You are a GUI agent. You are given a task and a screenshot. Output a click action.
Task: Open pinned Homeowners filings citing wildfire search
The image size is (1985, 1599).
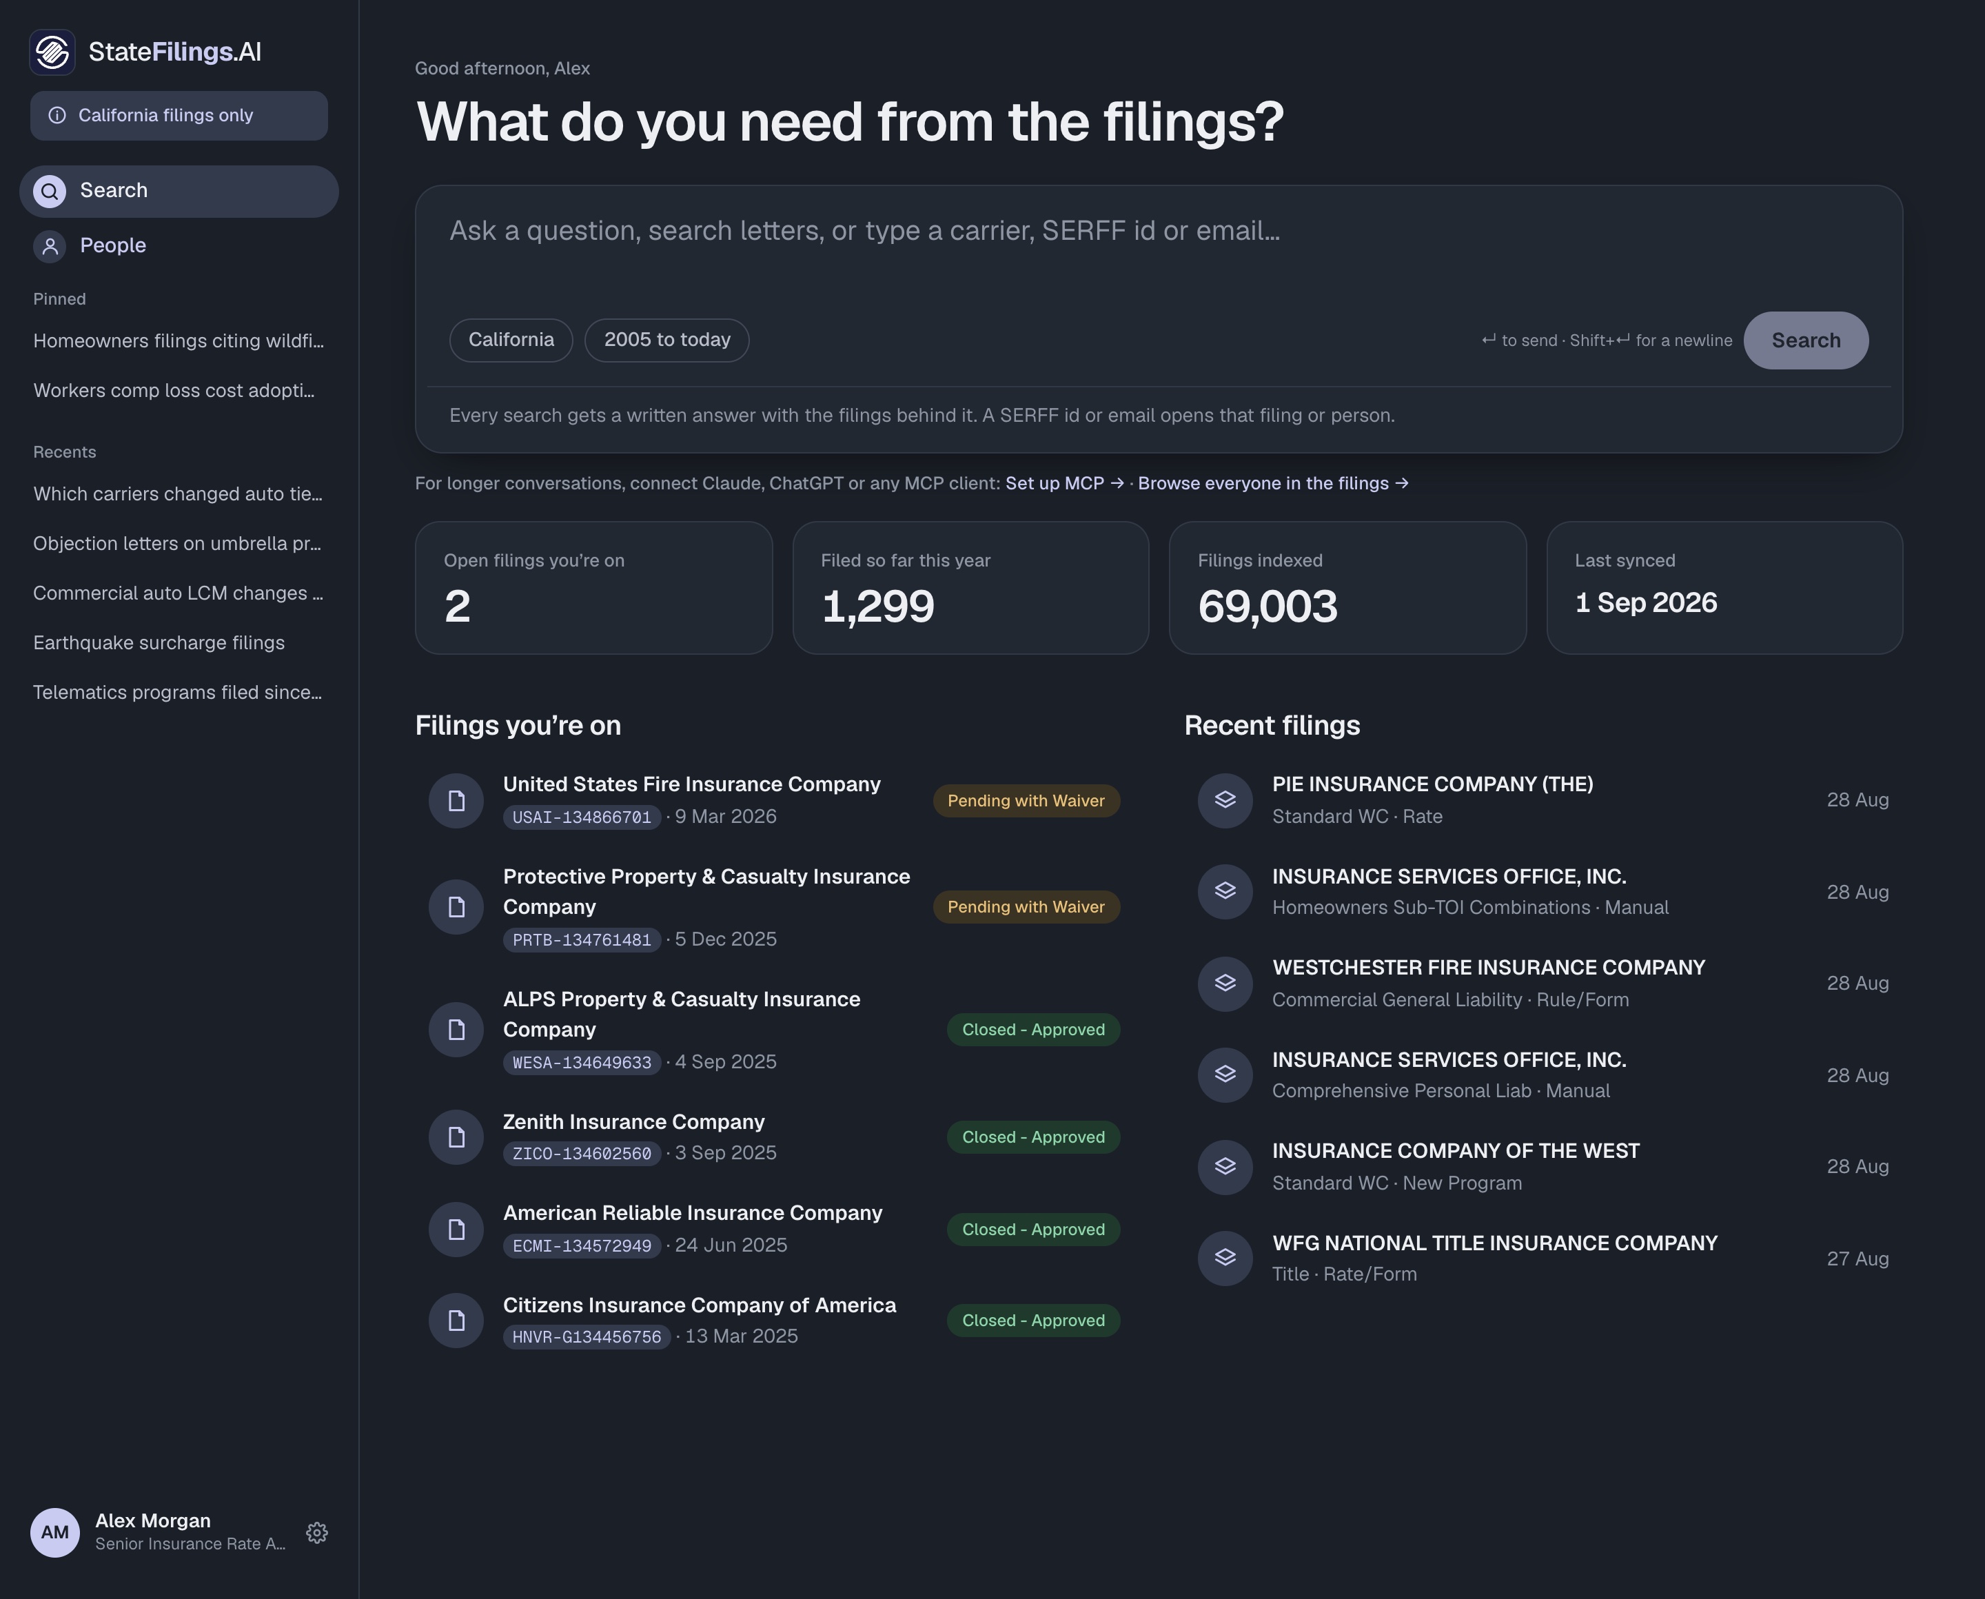coord(179,340)
